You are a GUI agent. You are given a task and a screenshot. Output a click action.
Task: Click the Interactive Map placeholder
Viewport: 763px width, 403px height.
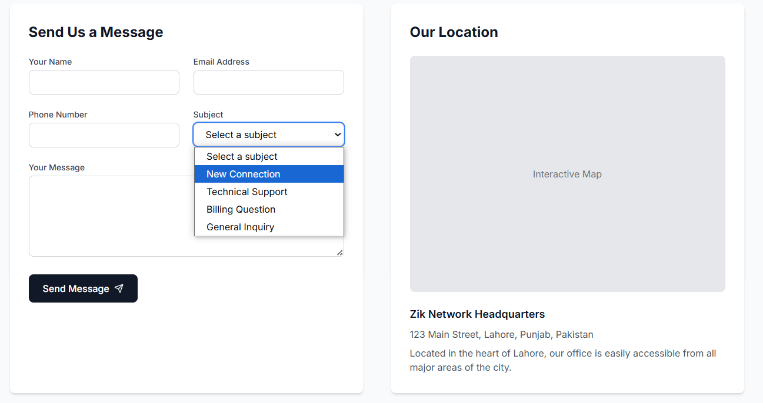point(567,174)
